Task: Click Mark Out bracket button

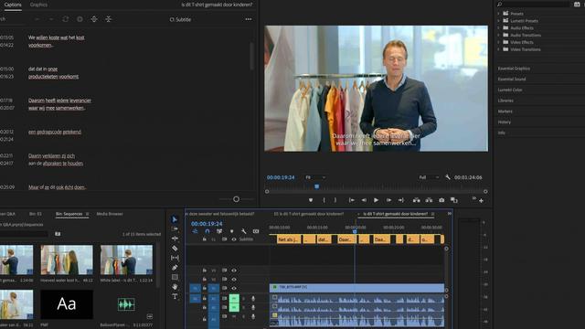Action: tap(335, 200)
